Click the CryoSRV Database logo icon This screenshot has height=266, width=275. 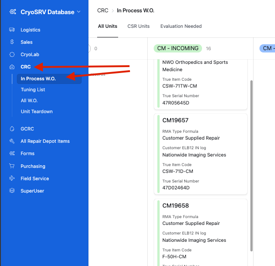tap(13, 12)
